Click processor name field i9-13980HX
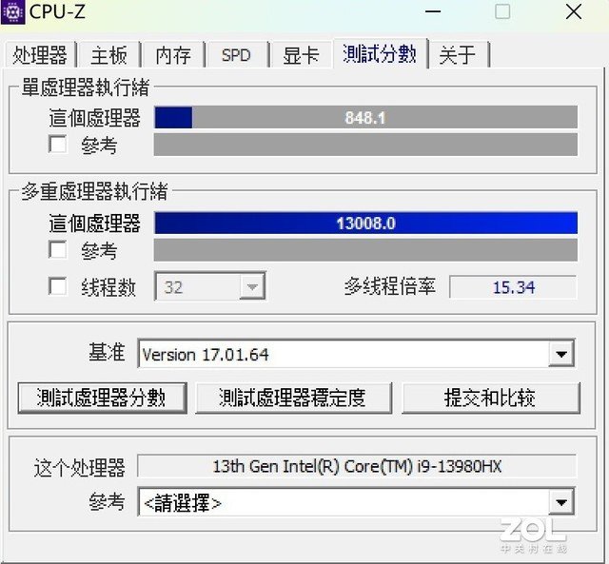 click(357, 466)
